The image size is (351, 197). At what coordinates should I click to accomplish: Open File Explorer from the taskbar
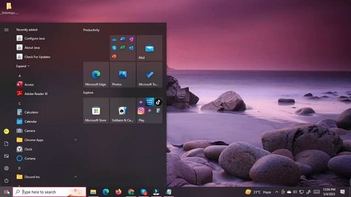(x=93, y=192)
